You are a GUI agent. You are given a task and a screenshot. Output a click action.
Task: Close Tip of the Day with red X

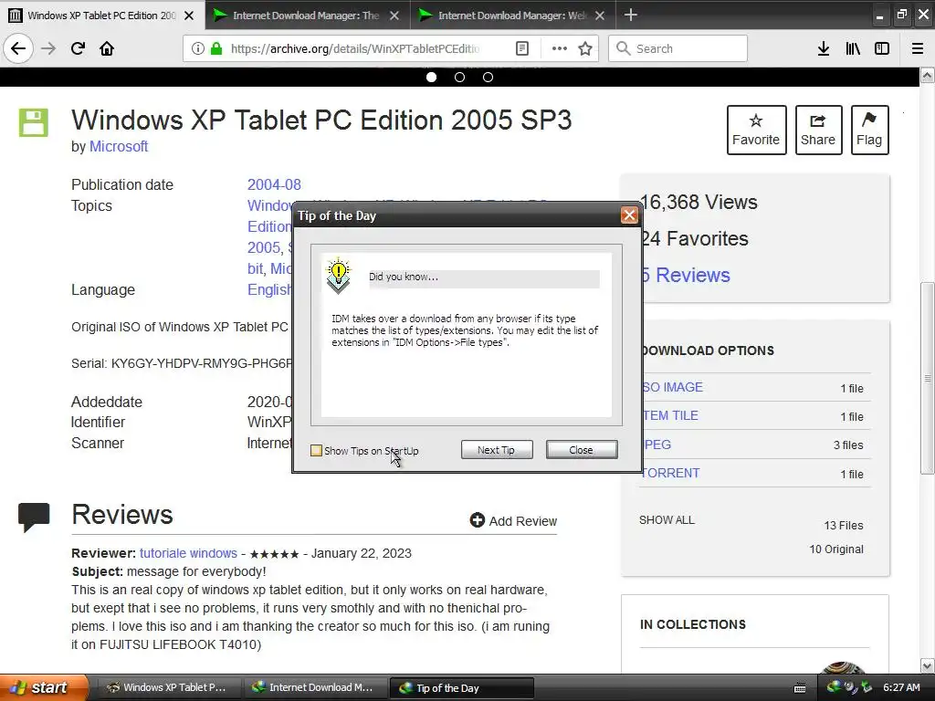pos(629,215)
